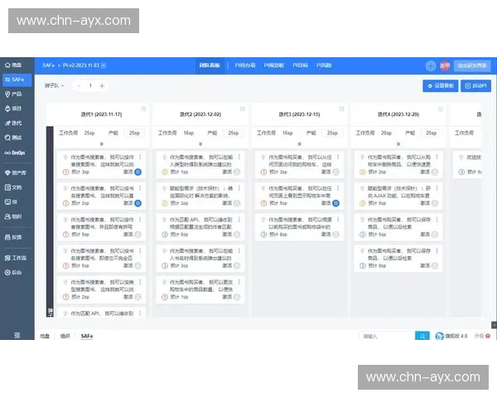Click the 请输入 search input in the bottom bar
Viewport: 497px width, 398px height.
pos(387,336)
